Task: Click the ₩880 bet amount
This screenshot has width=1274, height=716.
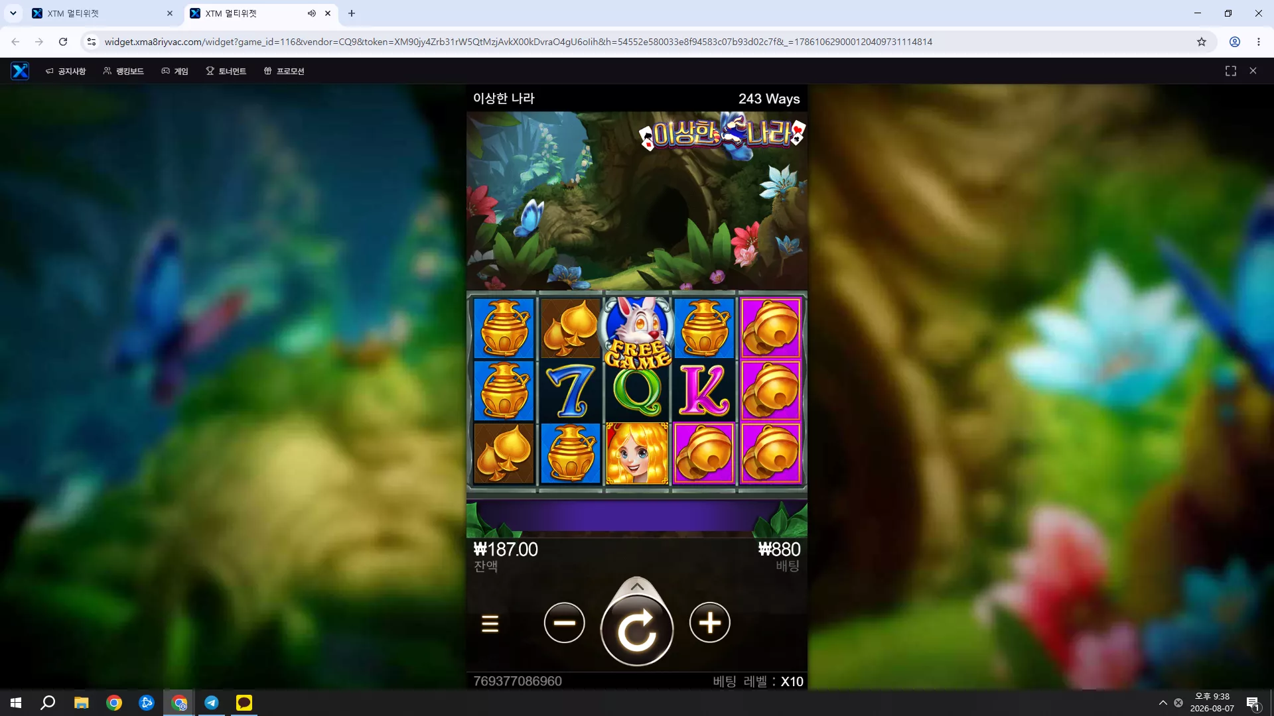Action: point(779,550)
